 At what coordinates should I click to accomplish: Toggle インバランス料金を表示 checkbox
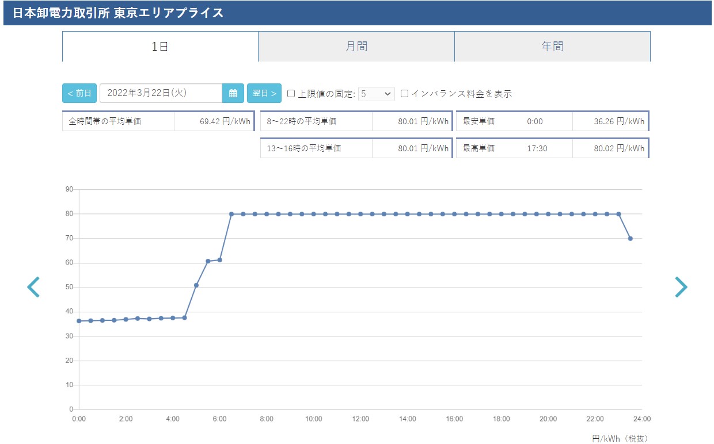coord(405,93)
